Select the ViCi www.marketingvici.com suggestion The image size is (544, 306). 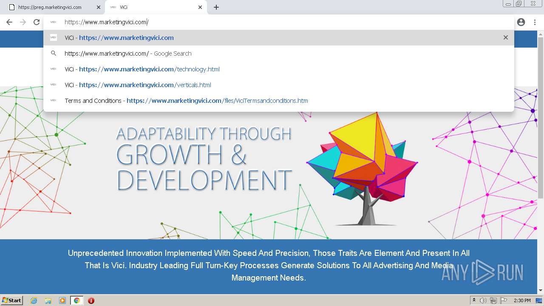tap(278, 37)
